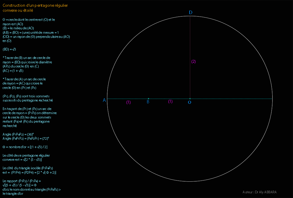Click the center point marker above label O
The height and width of the screenshot is (198, 293).
(x=190, y=99)
